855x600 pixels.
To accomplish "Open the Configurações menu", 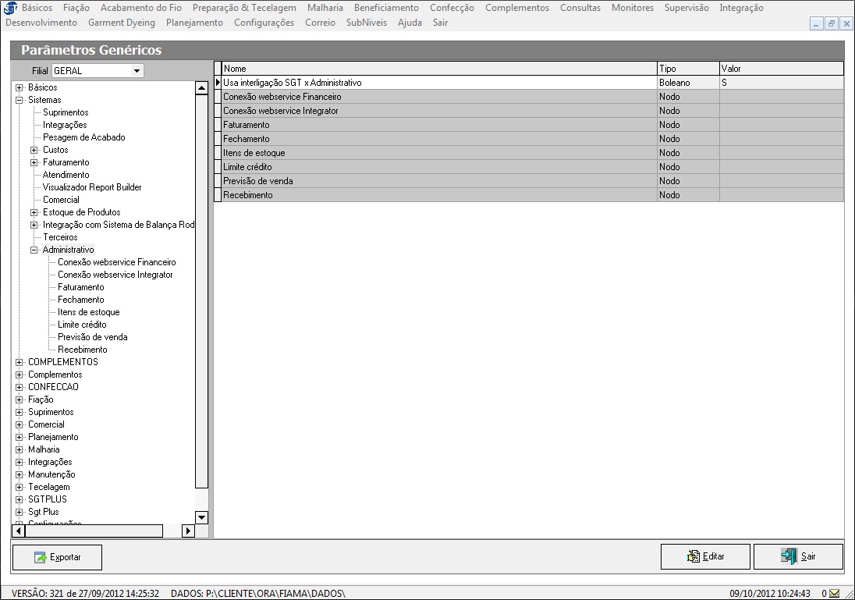I will tap(264, 23).
